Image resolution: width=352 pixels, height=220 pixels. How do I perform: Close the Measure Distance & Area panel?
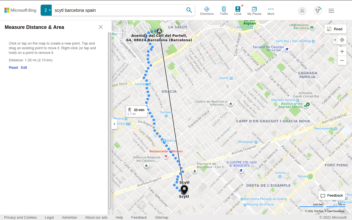[x=101, y=27]
